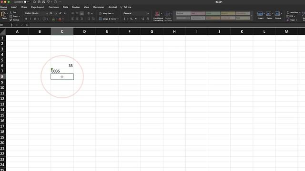This screenshot has width=305, height=171.
Task: Align text left
Action: pos(72,19)
